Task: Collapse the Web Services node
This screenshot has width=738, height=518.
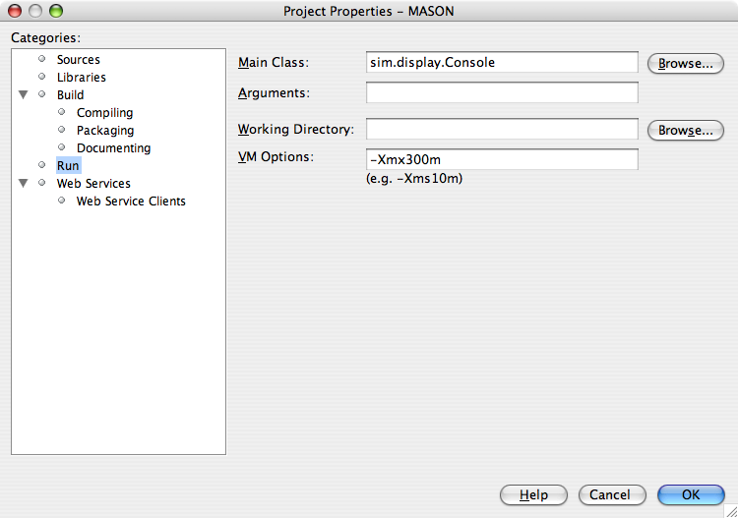Action: click(23, 184)
